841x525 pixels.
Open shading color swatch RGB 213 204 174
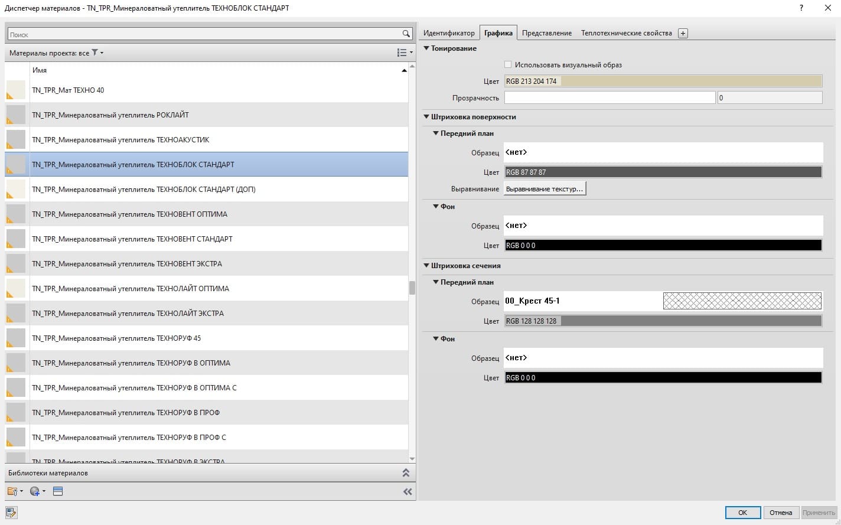[x=663, y=81]
